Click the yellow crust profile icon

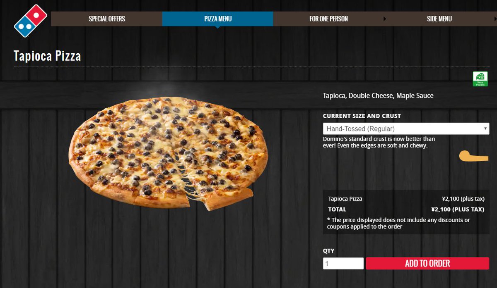[474, 156]
